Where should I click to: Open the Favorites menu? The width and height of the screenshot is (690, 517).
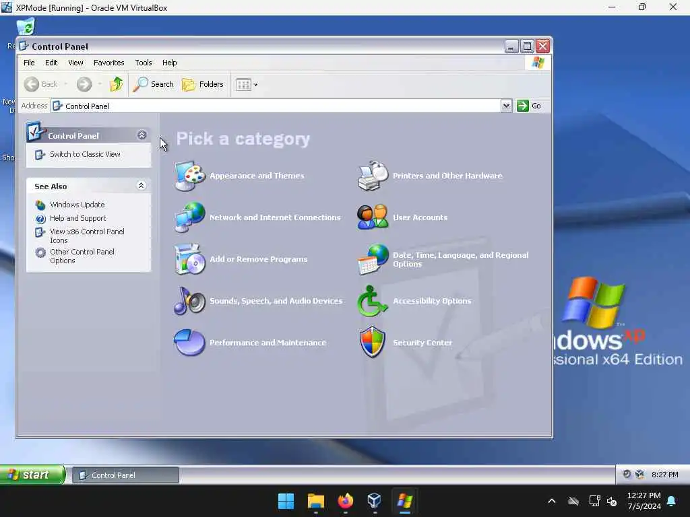(108, 63)
